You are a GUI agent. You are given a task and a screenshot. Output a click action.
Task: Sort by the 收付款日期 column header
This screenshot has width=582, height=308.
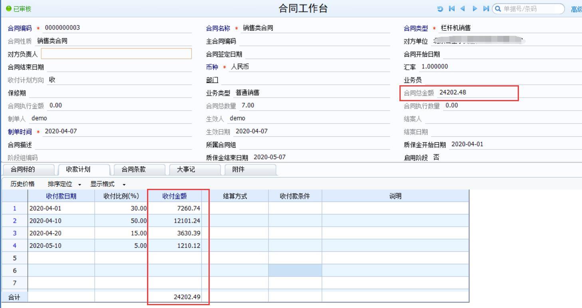point(61,196)
